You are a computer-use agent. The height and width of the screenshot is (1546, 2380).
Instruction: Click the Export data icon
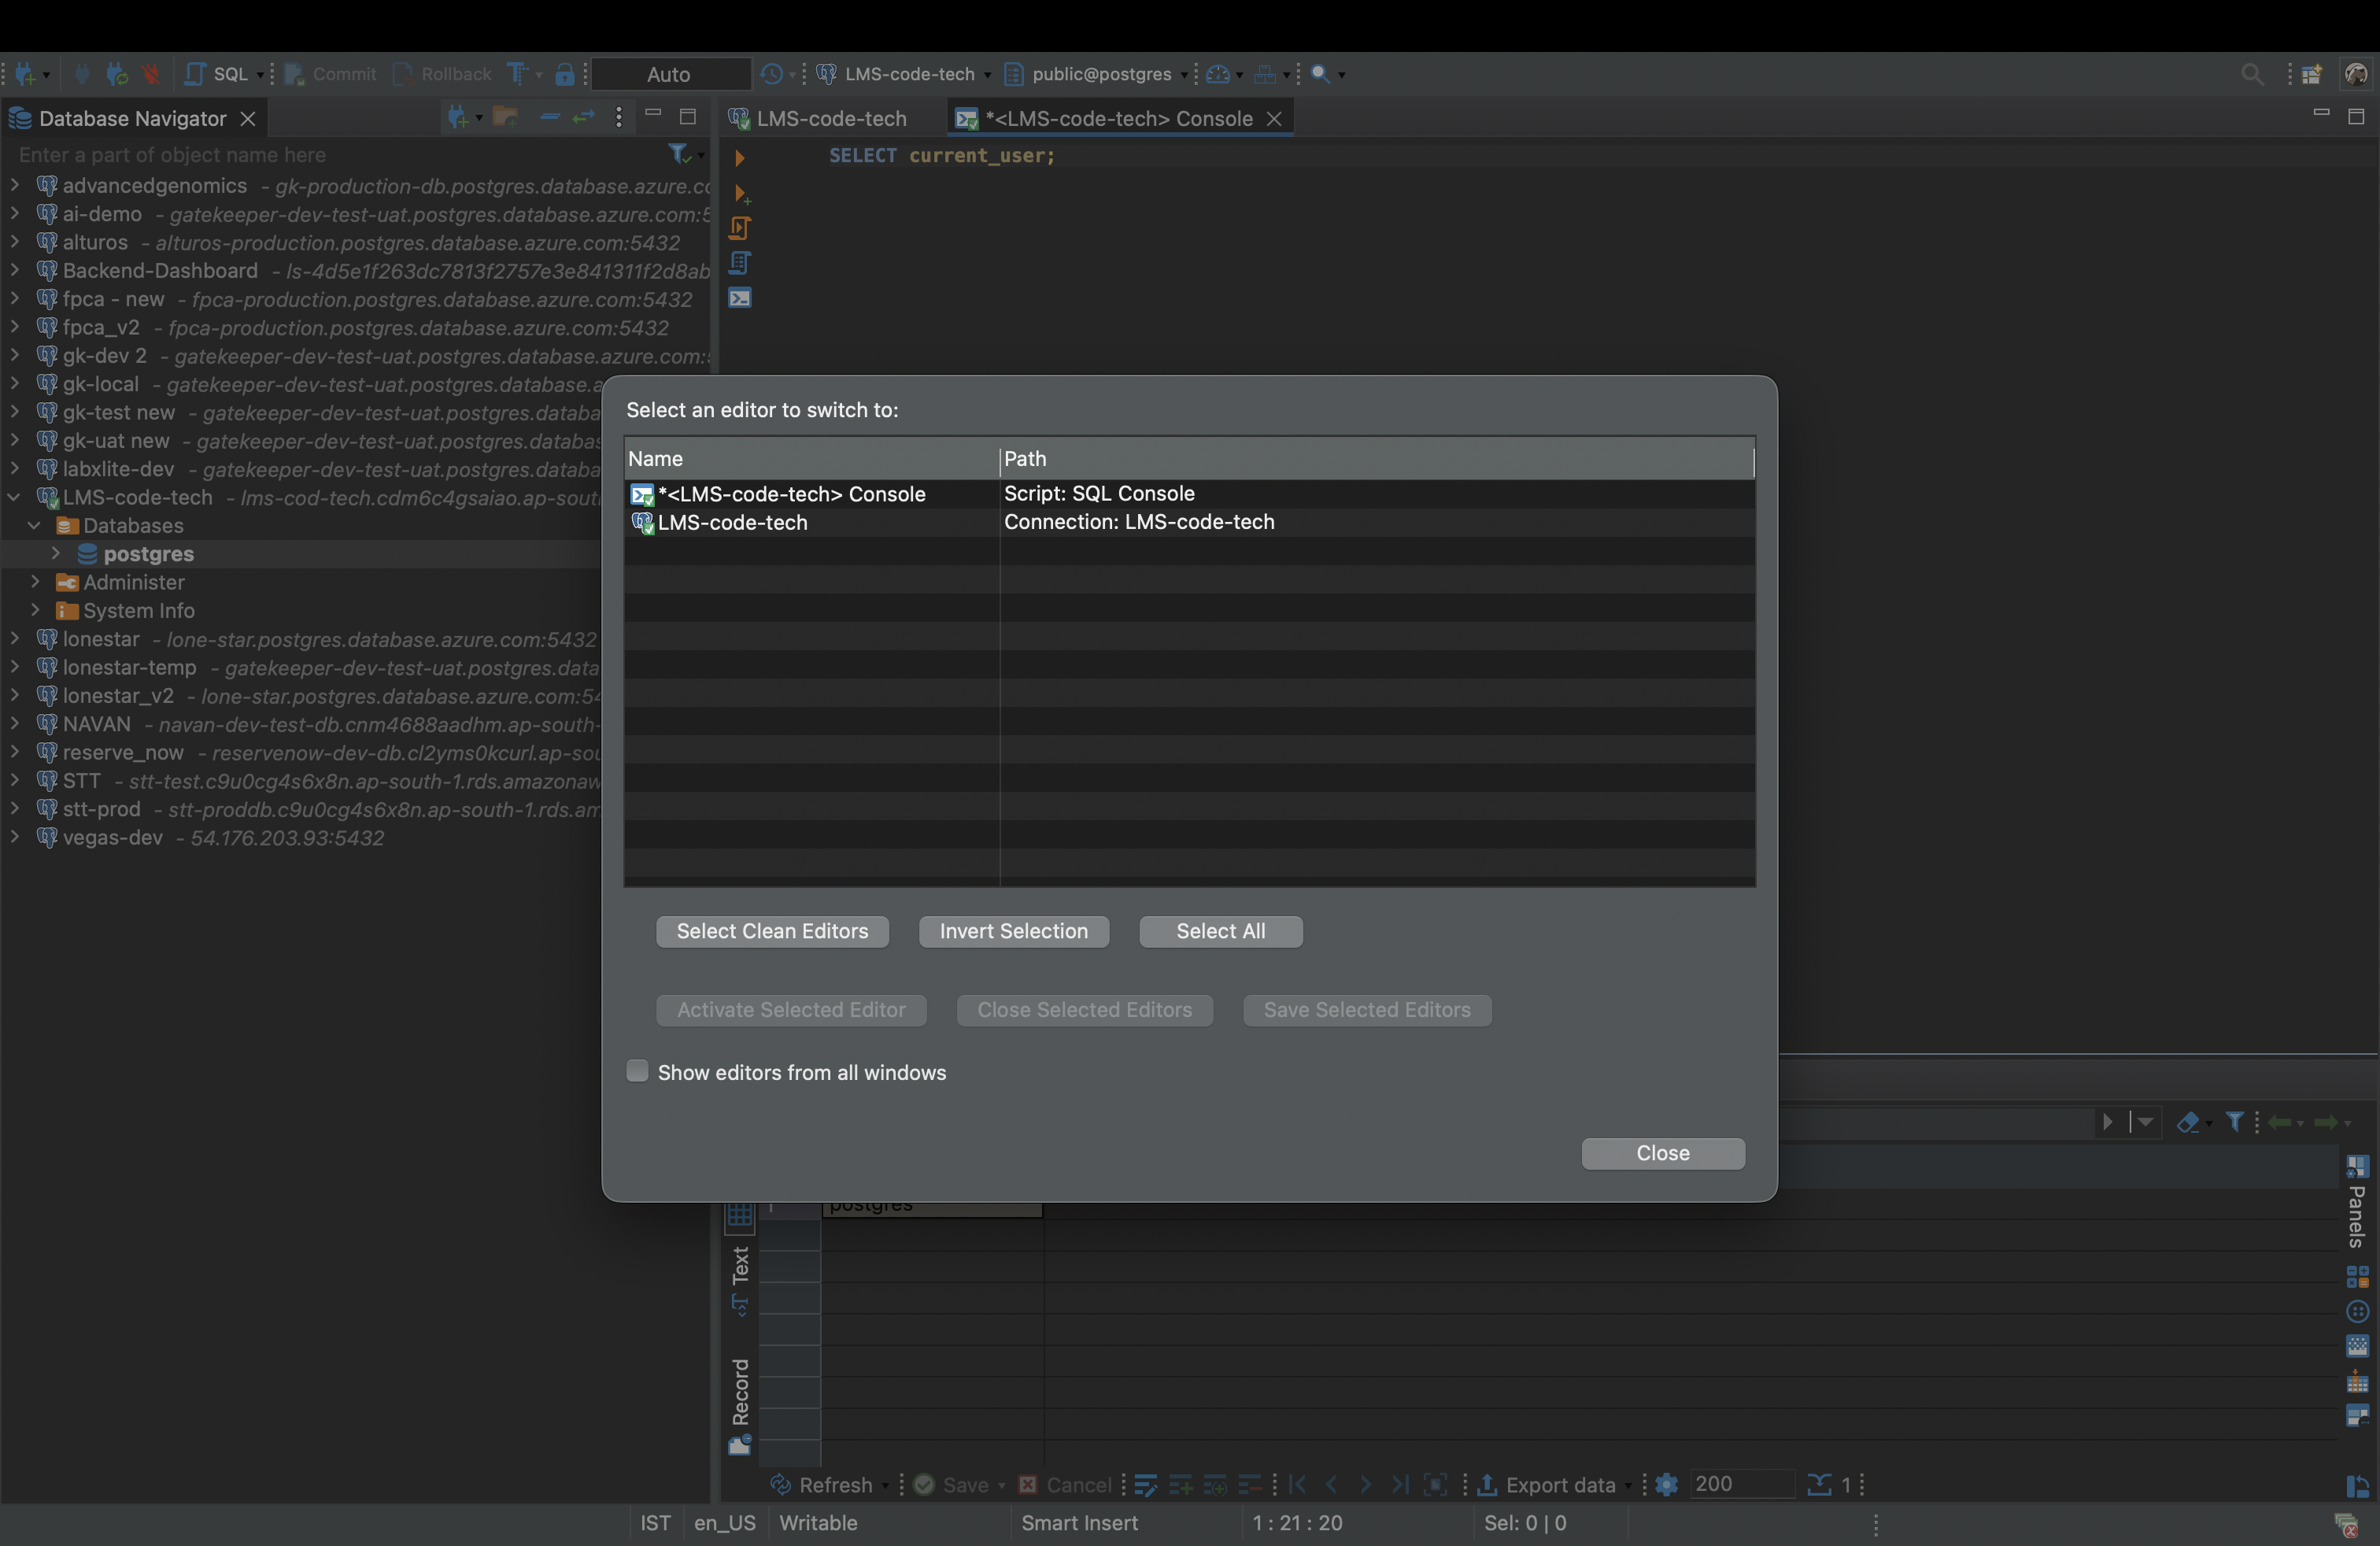pos(1487,1485)
